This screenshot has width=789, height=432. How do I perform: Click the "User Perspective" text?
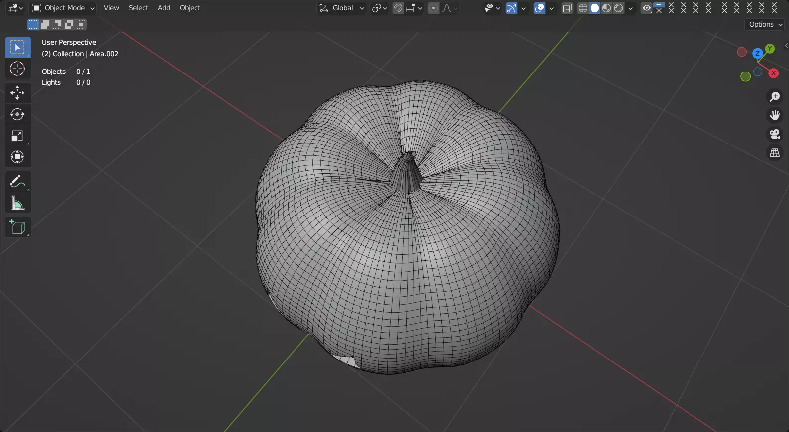click(69, 42)
